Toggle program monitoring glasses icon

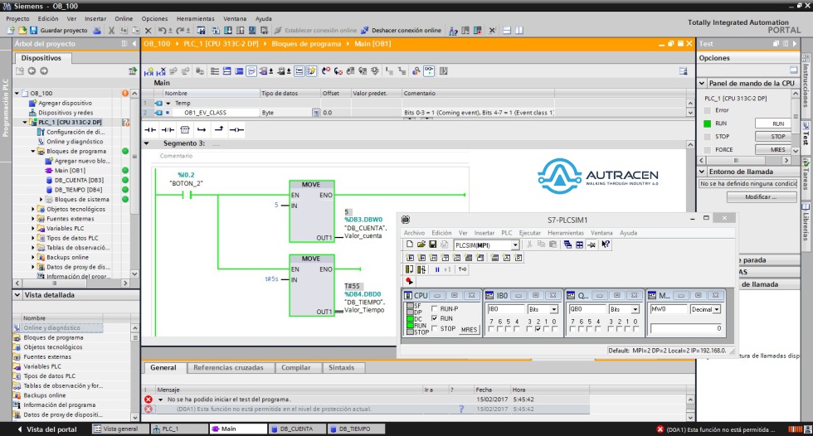click(429, 71)
